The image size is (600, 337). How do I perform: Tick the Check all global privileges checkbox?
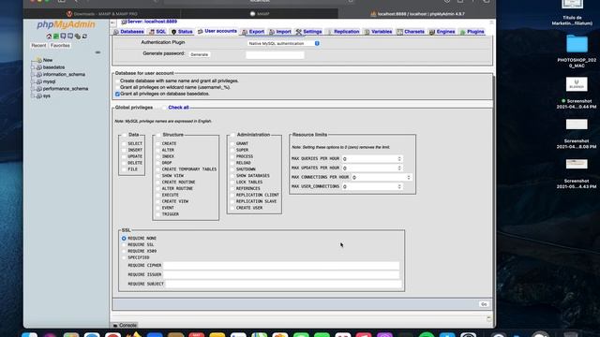[x=164, y=108]
